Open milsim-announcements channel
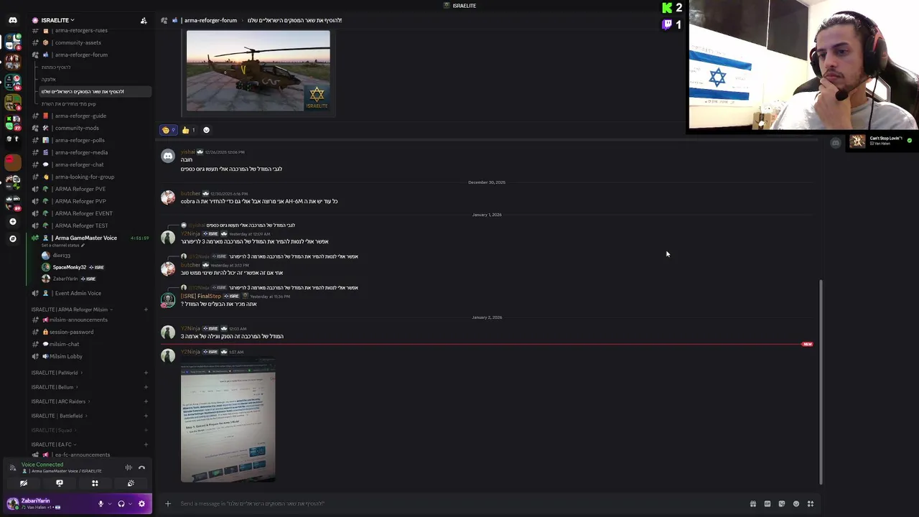The width and height of the screenshot is (919, 517). coord(78,320)
